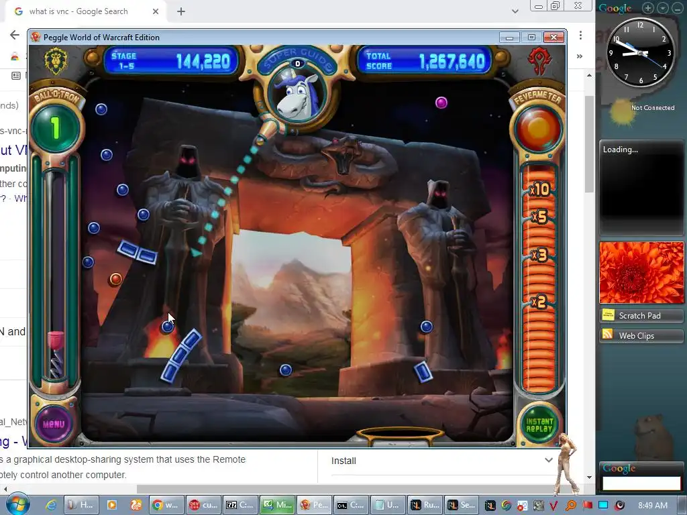
Task: Click the orange peg beside the left statue
Action: coord(115,279)
